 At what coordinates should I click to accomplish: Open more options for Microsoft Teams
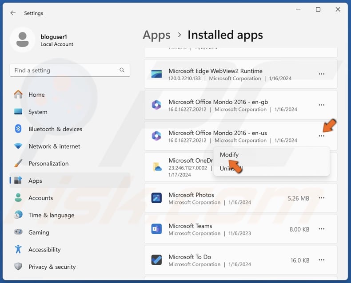point(321,229)
